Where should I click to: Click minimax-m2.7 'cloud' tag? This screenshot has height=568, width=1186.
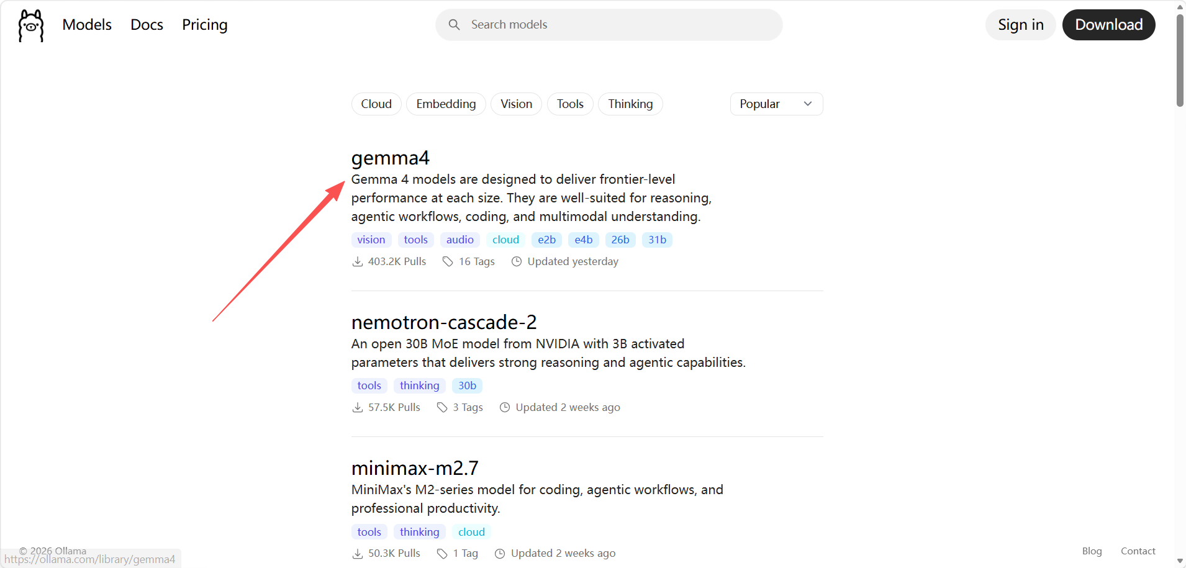pyautogui.click(x=472, y=532)
